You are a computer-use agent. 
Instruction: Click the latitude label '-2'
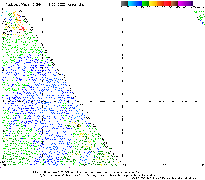tap(2, 40)
